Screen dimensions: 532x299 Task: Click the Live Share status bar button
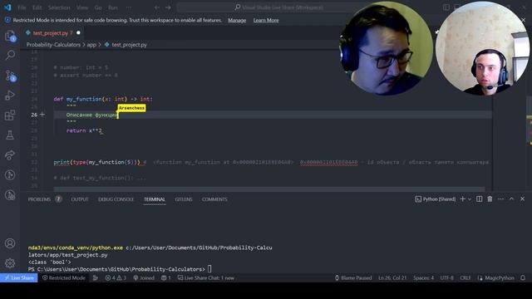pyautogui.click(x=19, y=278)
